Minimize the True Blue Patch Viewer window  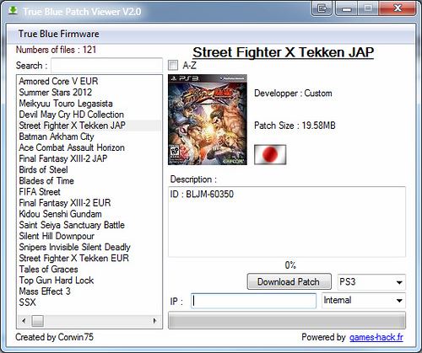pyautogui.click(x=347, y=8)
